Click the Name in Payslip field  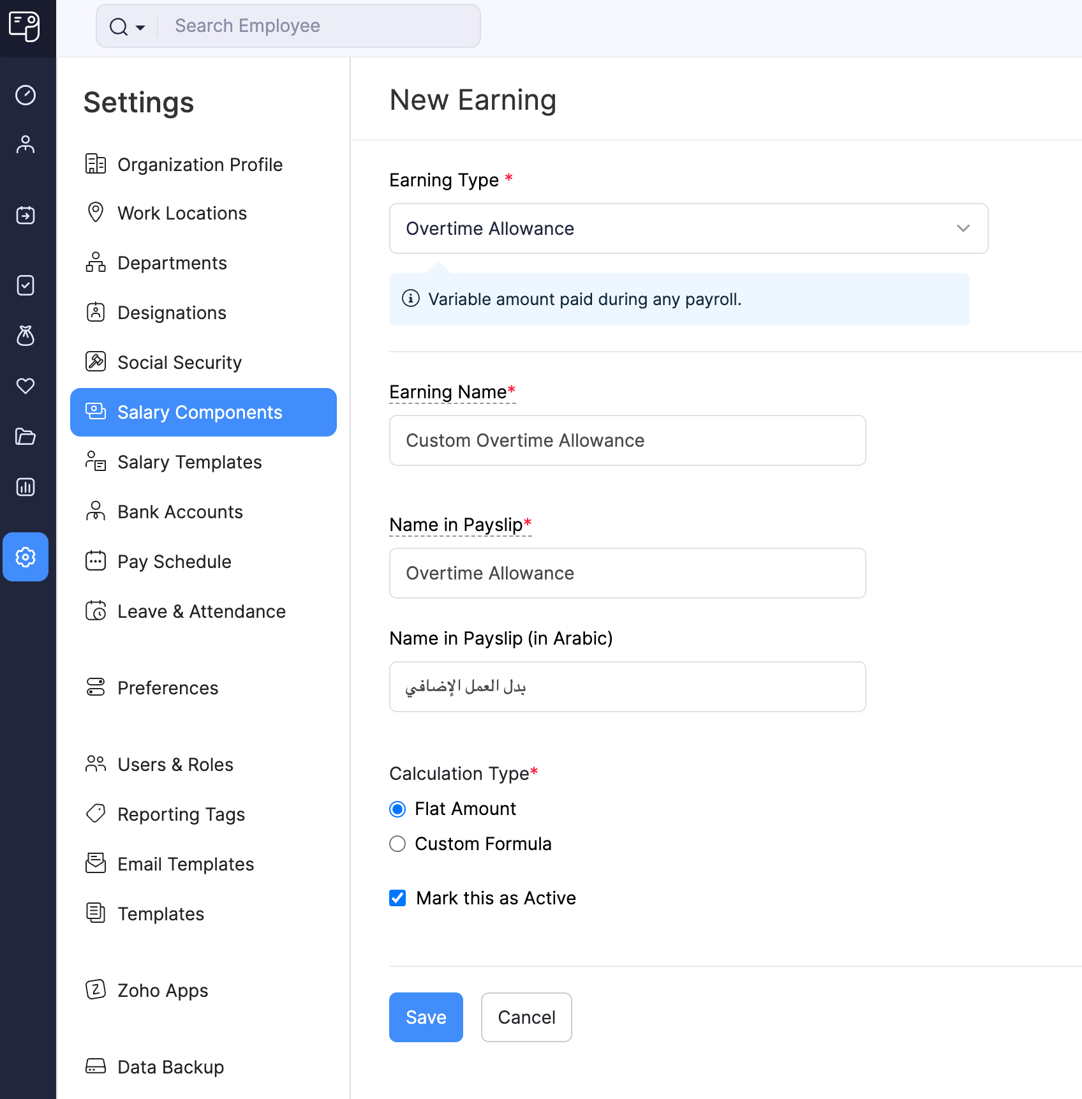point(627,573)
